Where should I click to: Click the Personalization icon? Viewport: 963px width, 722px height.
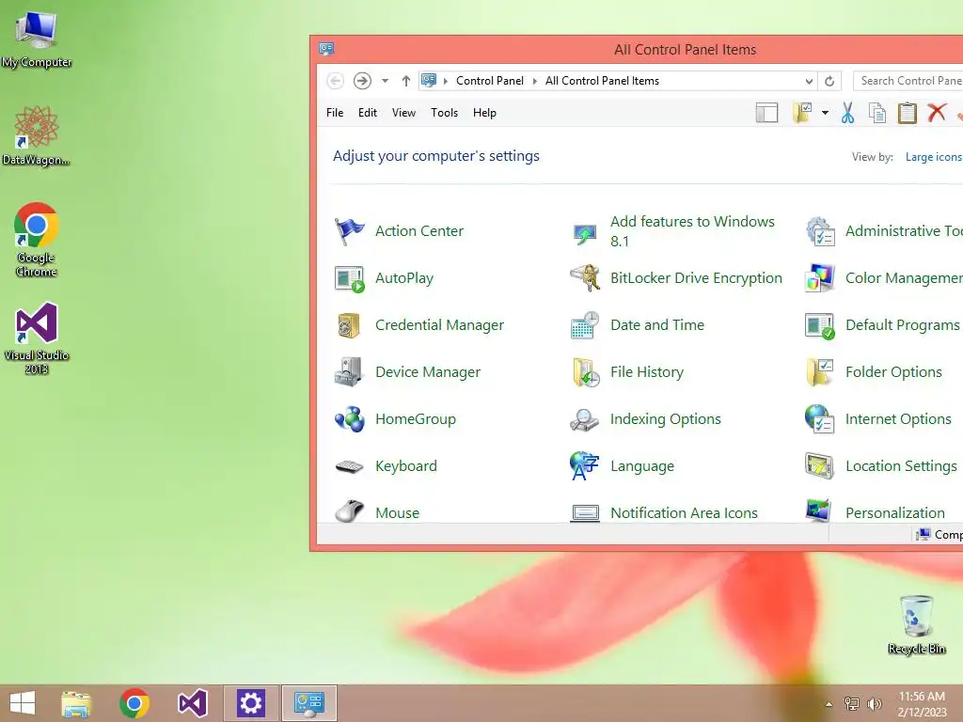819,510
